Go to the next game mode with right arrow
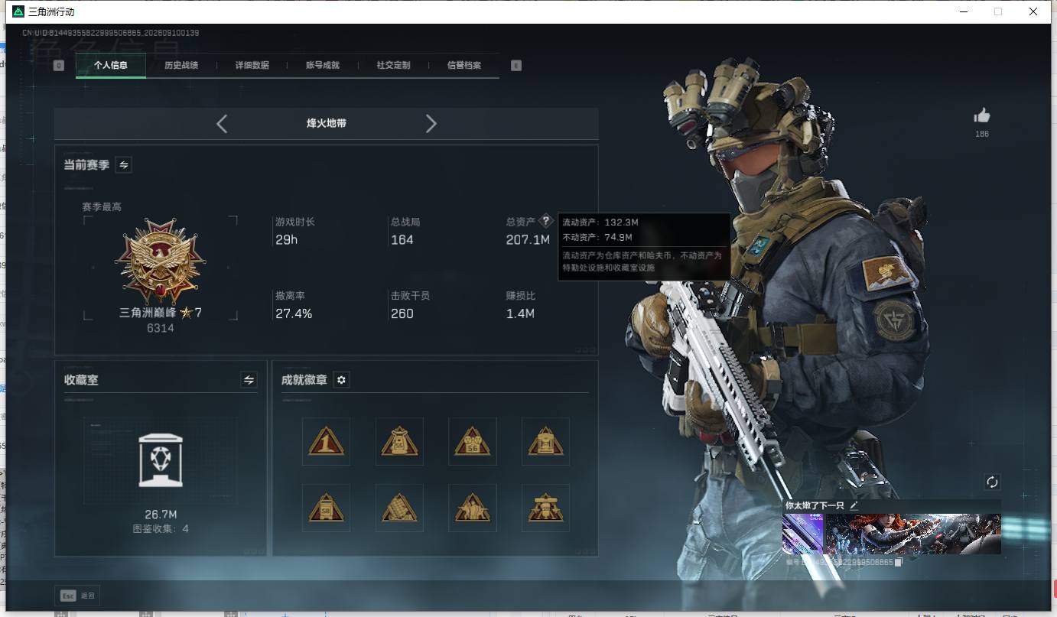1057x617 pixels. (x=431, y=123)
